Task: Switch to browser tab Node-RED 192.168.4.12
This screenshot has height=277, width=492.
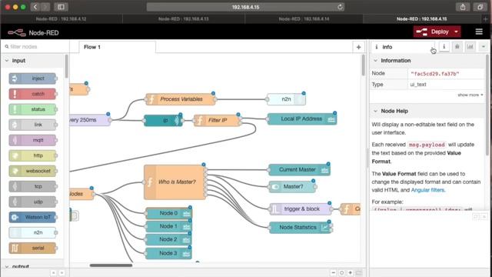Action: (x=61, y=18)
